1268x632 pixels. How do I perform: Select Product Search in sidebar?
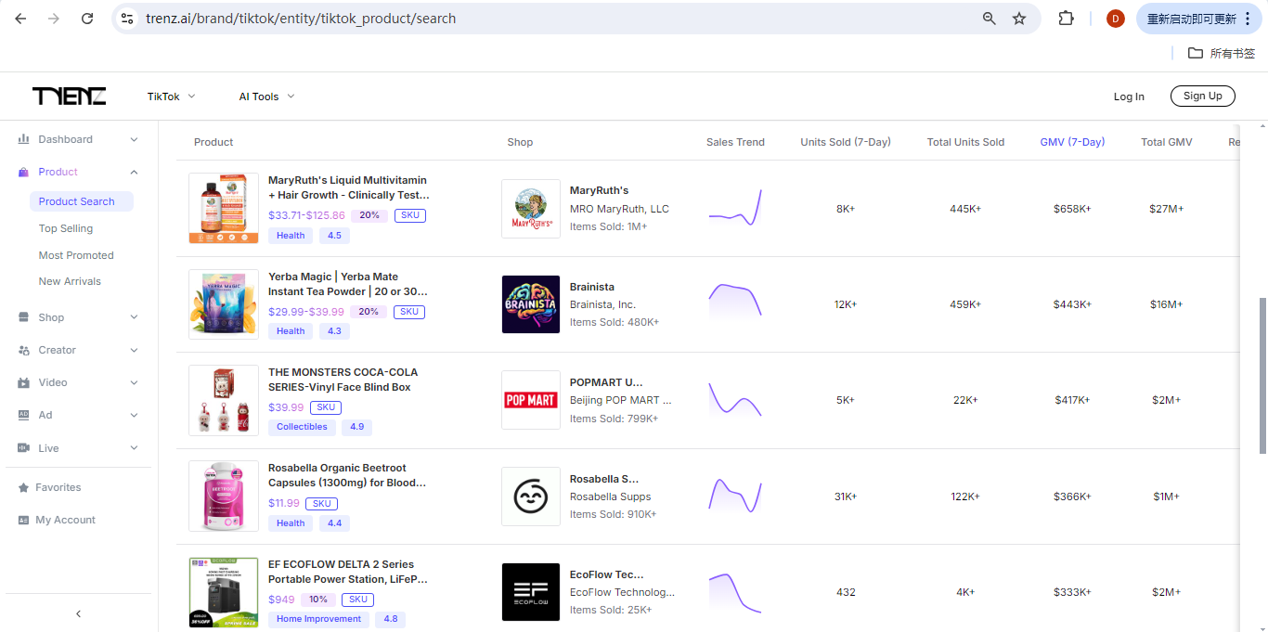81,201
